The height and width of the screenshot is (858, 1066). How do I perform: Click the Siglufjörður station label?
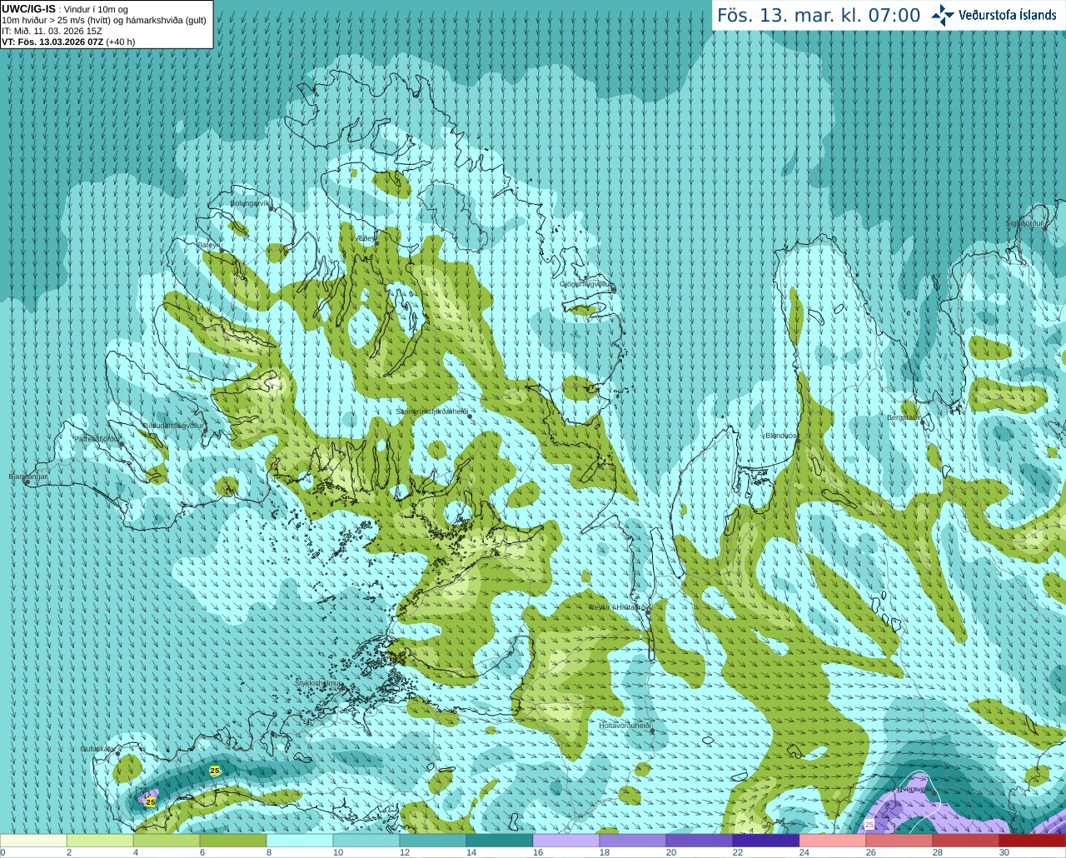tap(1024, 223)
